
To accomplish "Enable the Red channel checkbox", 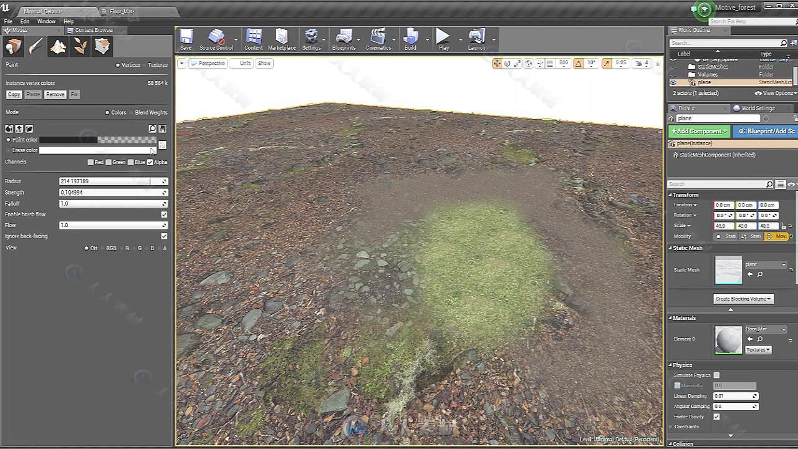I will tap(90, 162).
